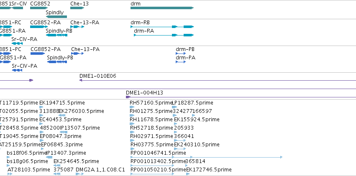
Task: Click the drm-PB protein feature
Action: tap(181, 54)
